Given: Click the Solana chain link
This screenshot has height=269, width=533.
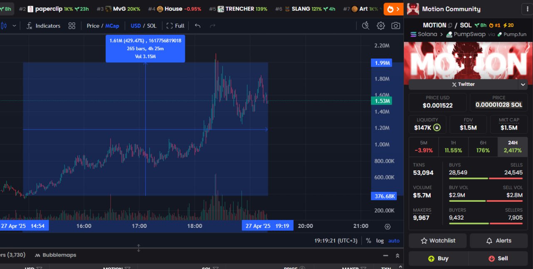Looking at the screenshot, I should coord(424,34).
